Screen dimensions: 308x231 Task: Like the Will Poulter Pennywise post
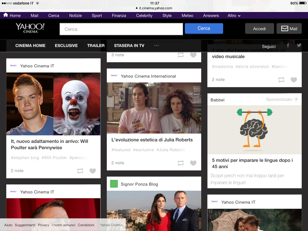[93, 171]
